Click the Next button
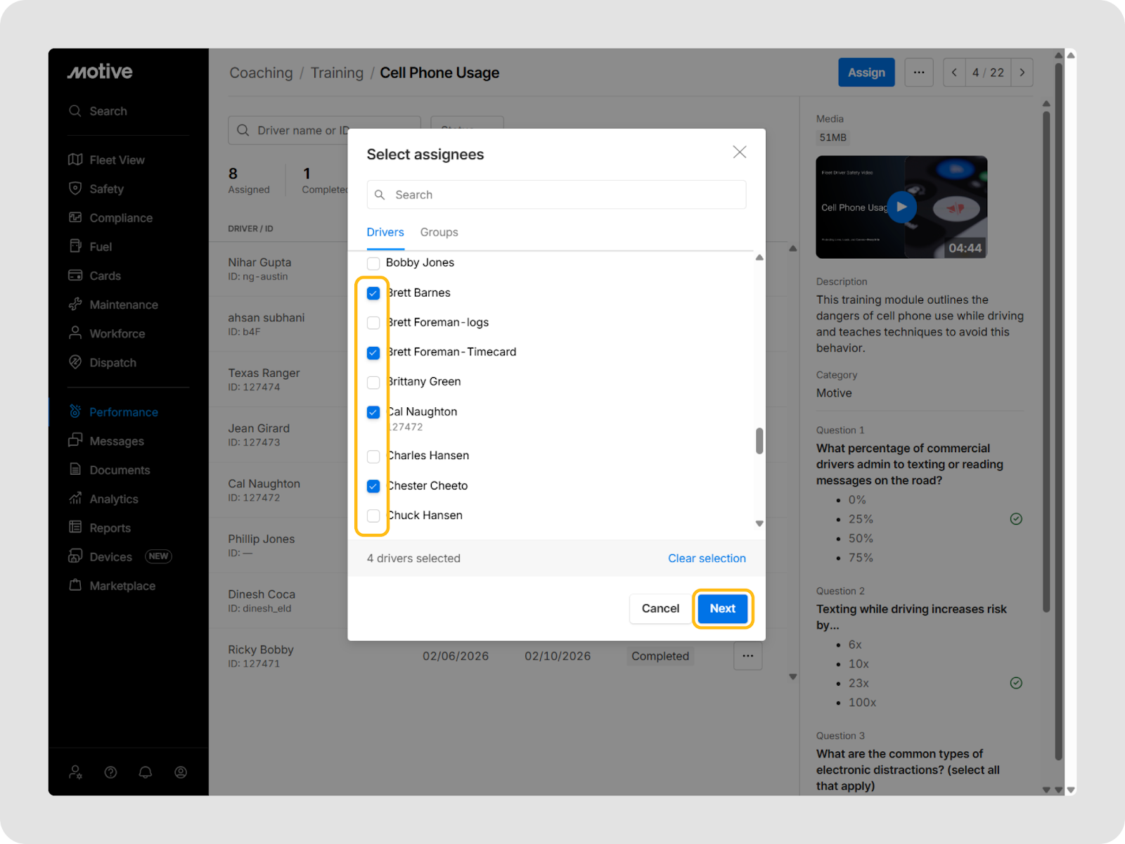 [x=722, y=608]
